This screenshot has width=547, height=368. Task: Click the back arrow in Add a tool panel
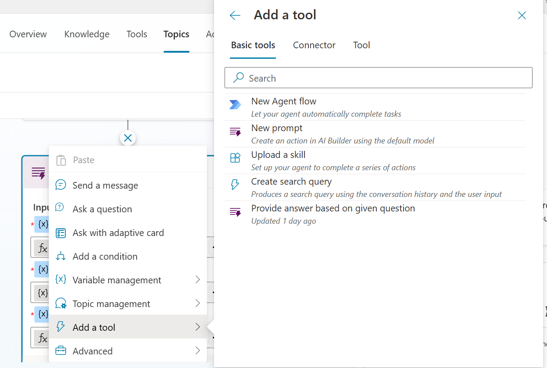click(235, 16)
